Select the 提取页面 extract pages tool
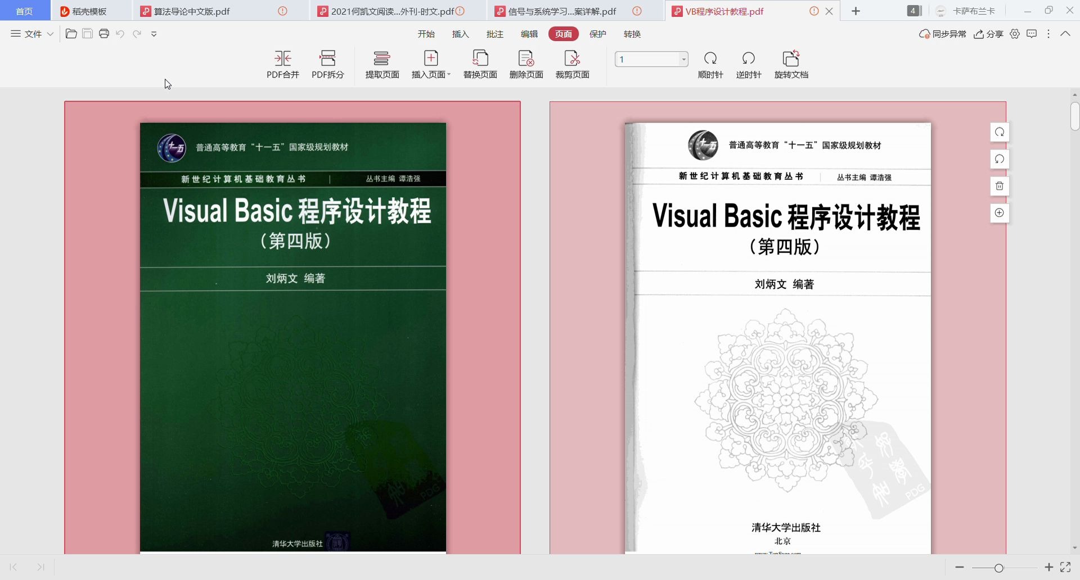1080x580 pixels. coord(382,65)
